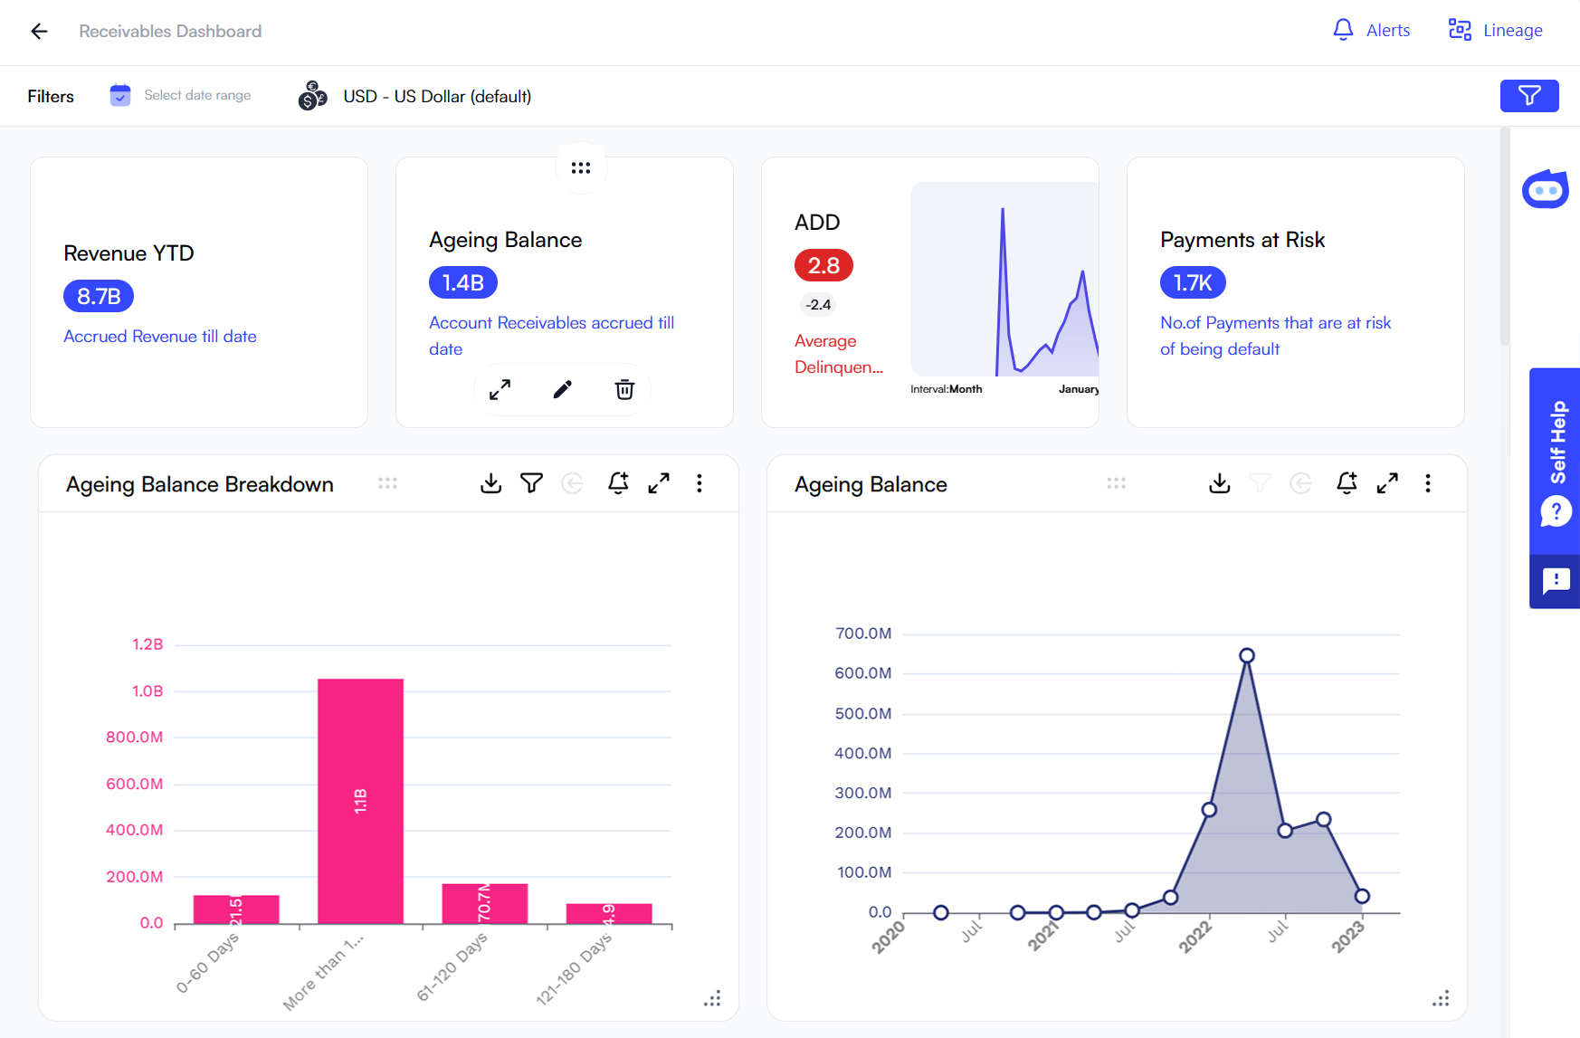Open the chatbot assistant icon

tap(1546, 189)
